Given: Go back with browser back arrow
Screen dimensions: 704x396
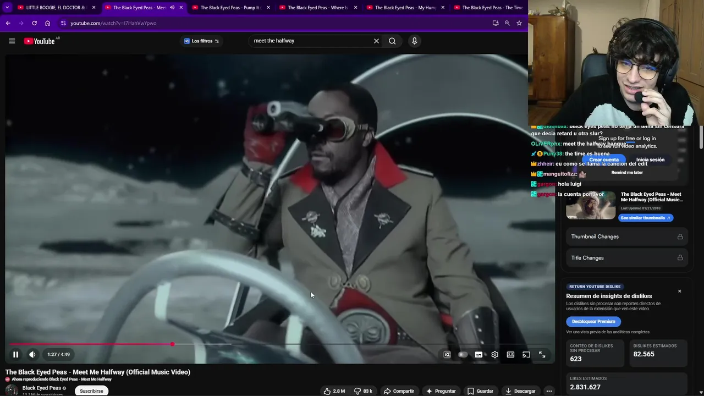Looking at the screenshot, I should tap(8, 23).
